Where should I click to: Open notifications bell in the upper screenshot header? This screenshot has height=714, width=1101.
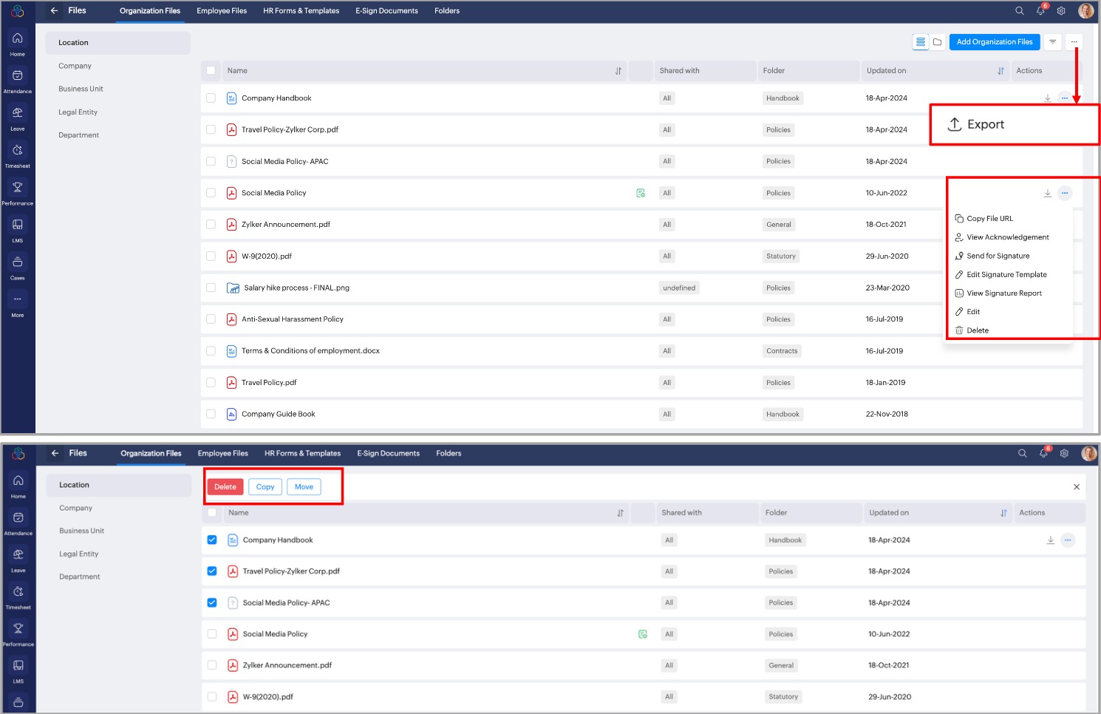pos(1041,11)
